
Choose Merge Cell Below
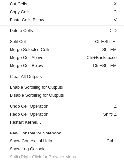point(62,66)
